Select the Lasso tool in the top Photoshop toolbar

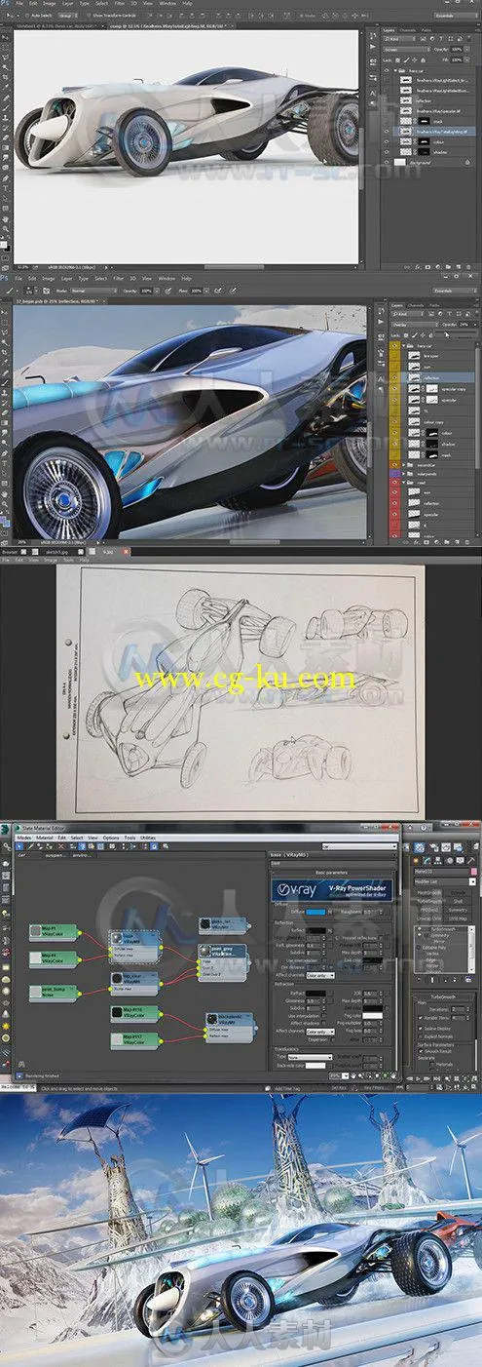[x=5, y=58]
